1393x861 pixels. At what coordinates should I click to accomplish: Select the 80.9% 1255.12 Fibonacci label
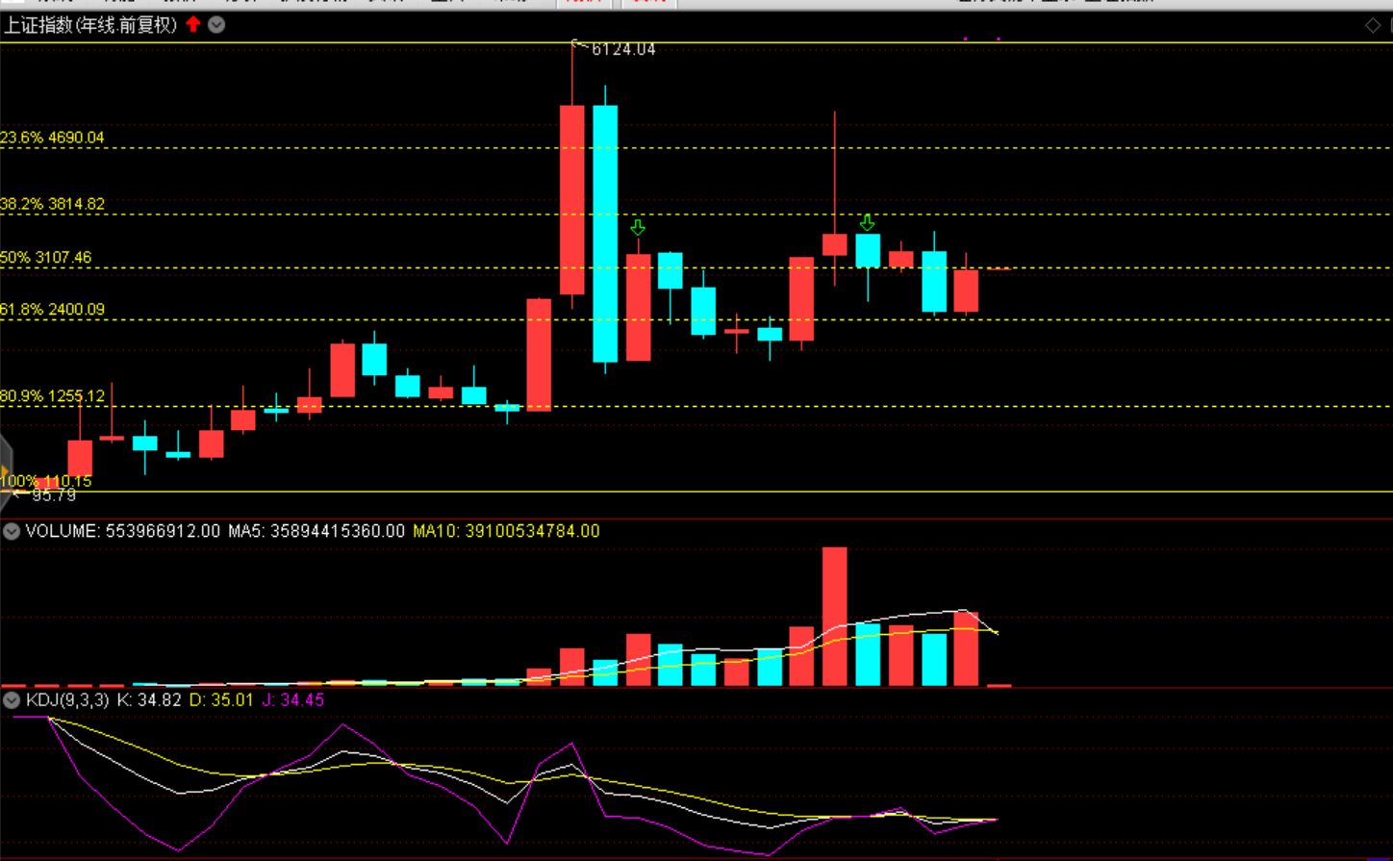pos(53,396)
